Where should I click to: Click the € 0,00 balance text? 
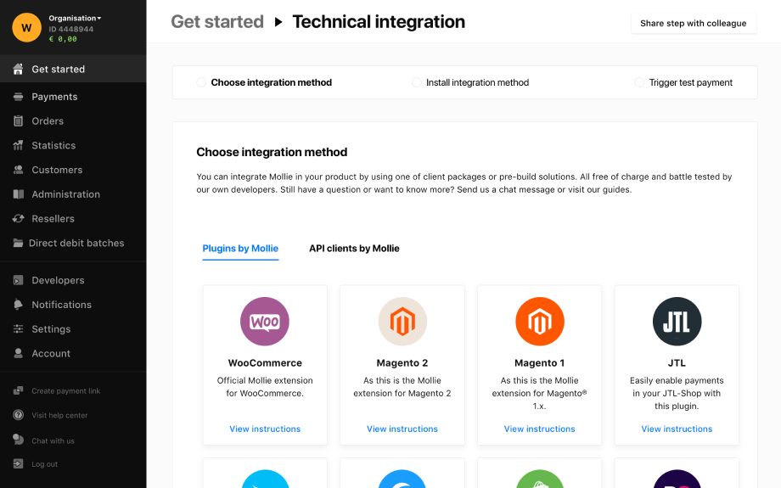(x=63, y=39)
